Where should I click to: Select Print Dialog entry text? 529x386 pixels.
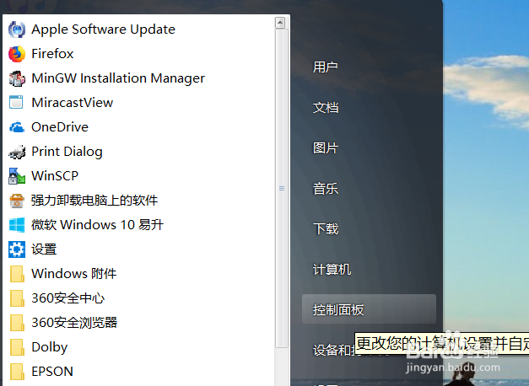pyautogui.click(x=67, y=152)
